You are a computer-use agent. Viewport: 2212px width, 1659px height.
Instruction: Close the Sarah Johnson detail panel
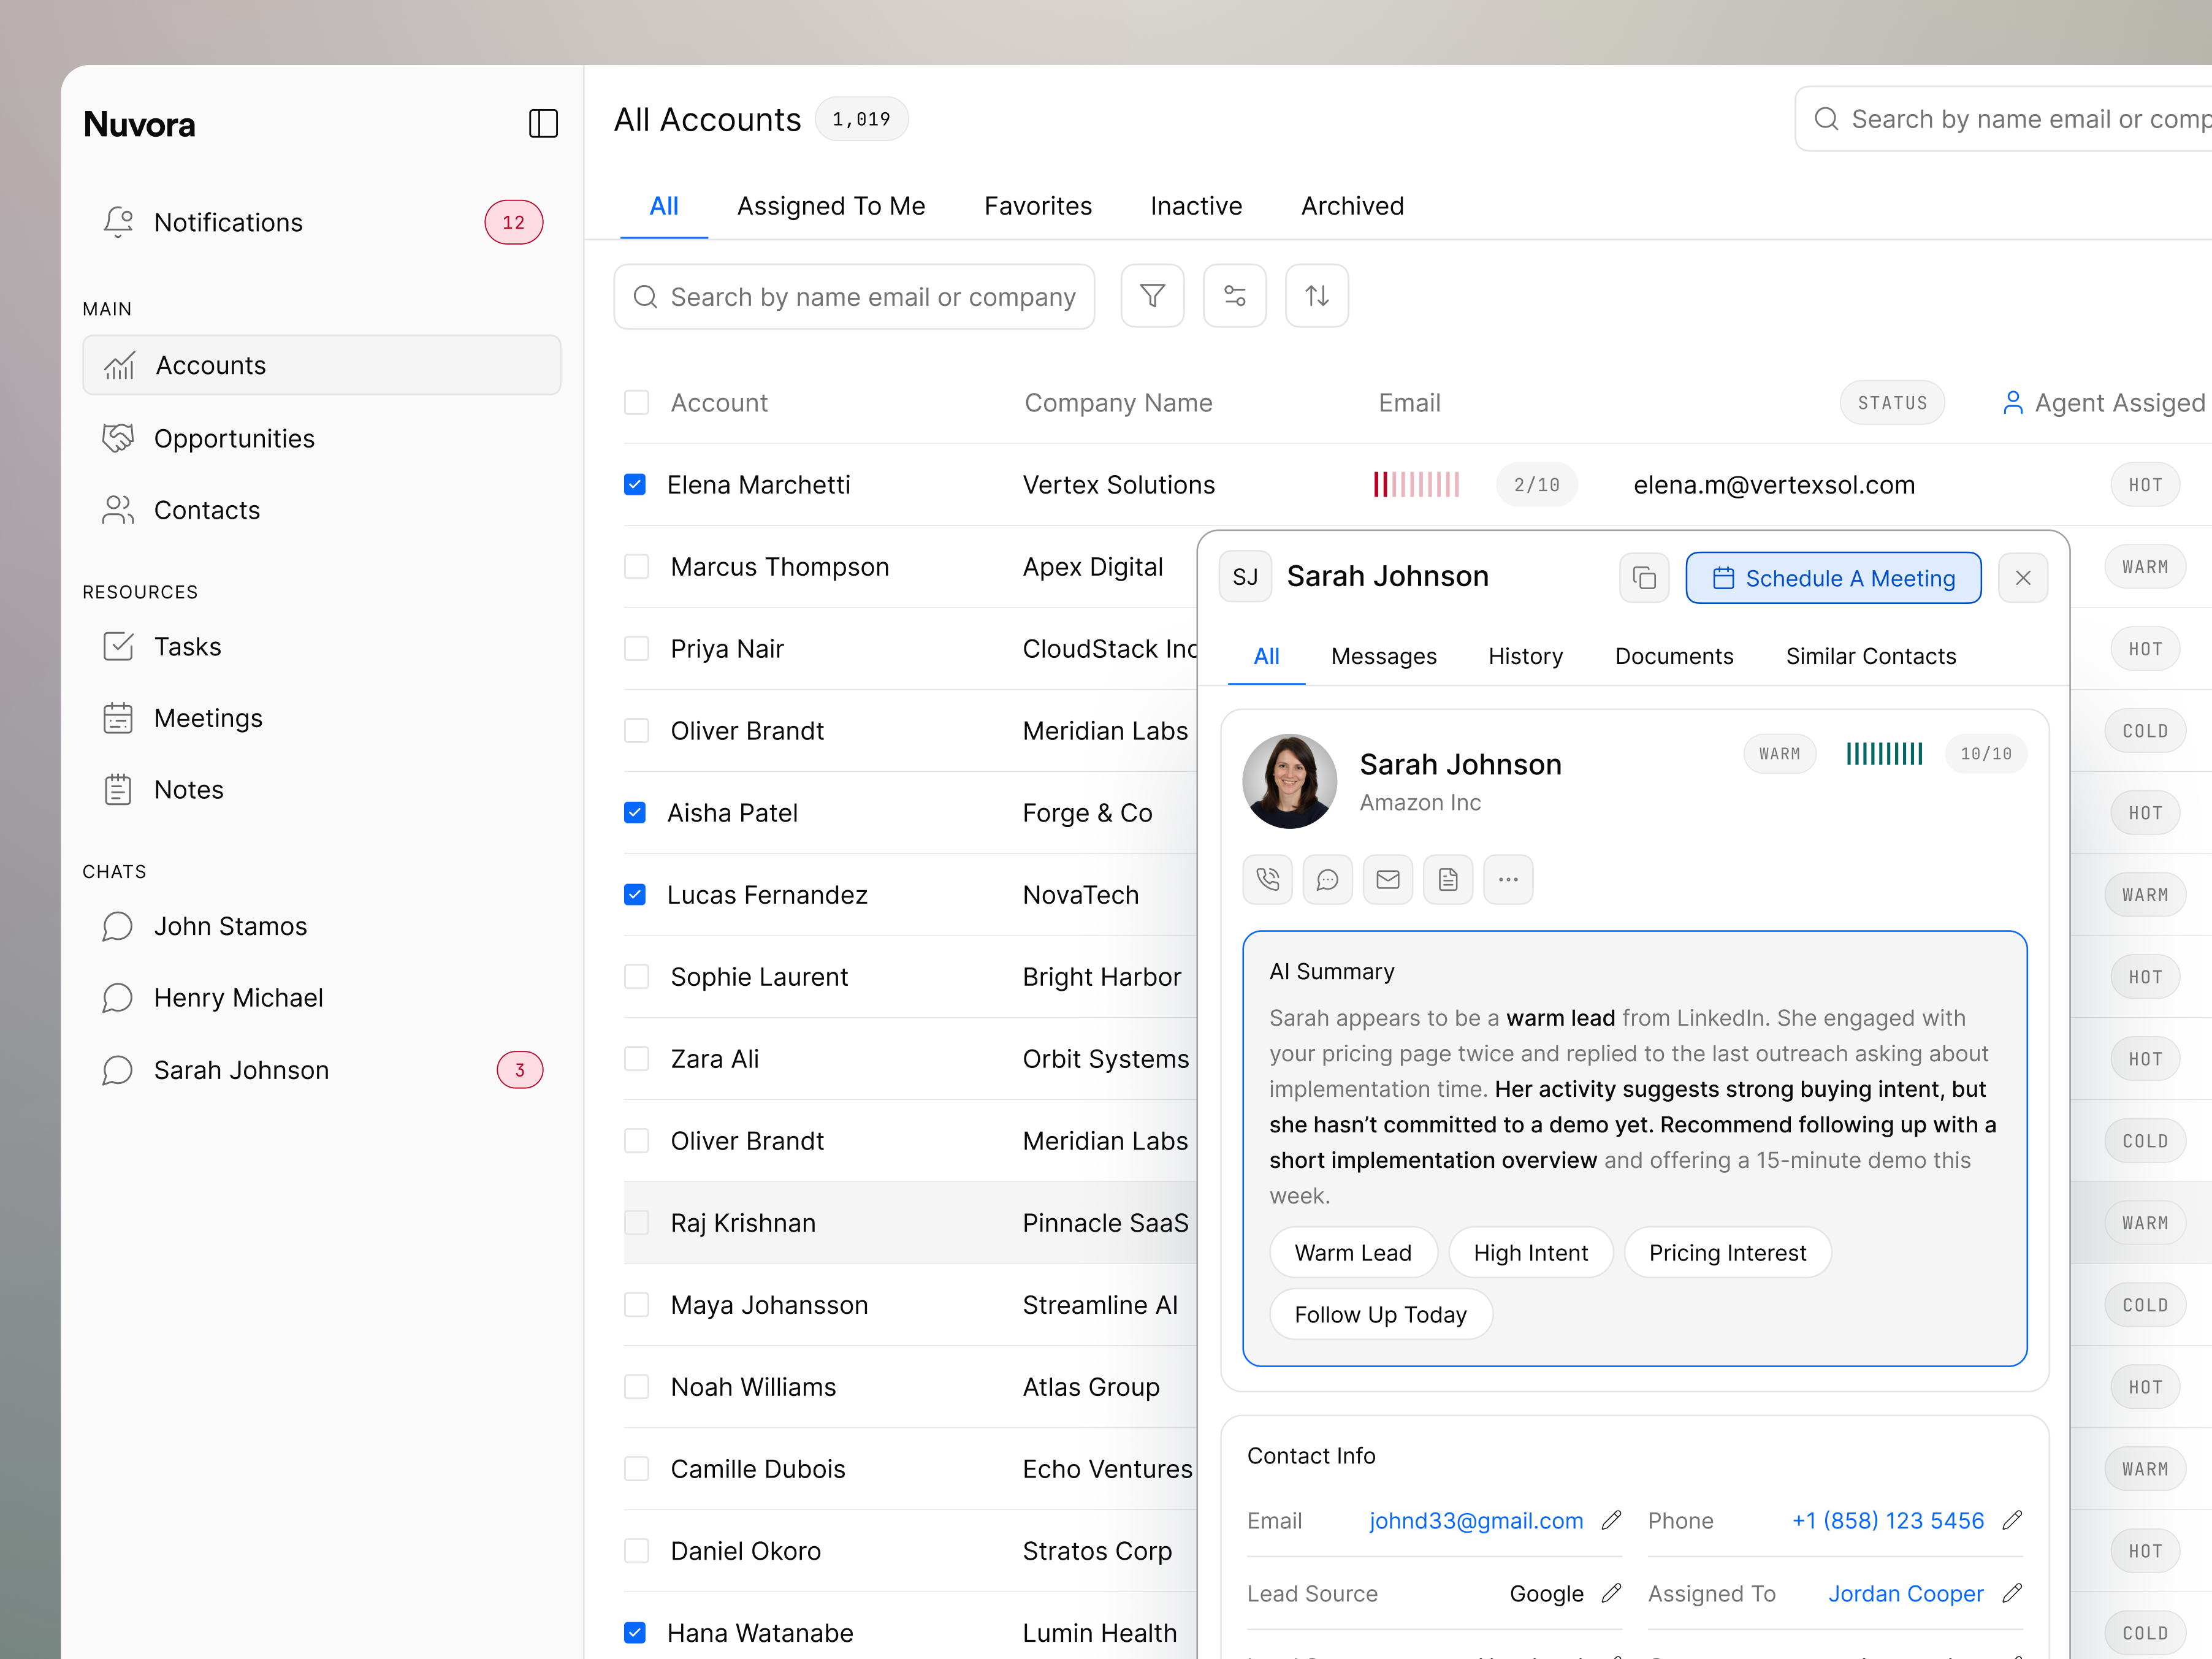(2022, 578)
